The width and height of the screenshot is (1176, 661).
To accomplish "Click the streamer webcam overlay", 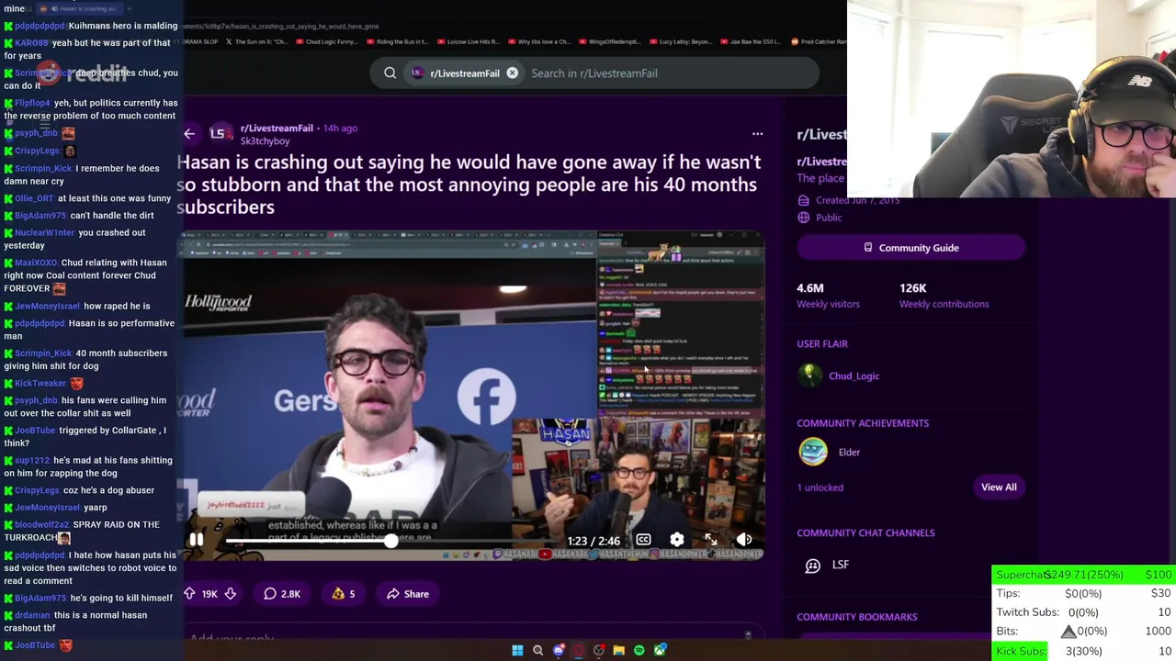I will (1011, 99).
